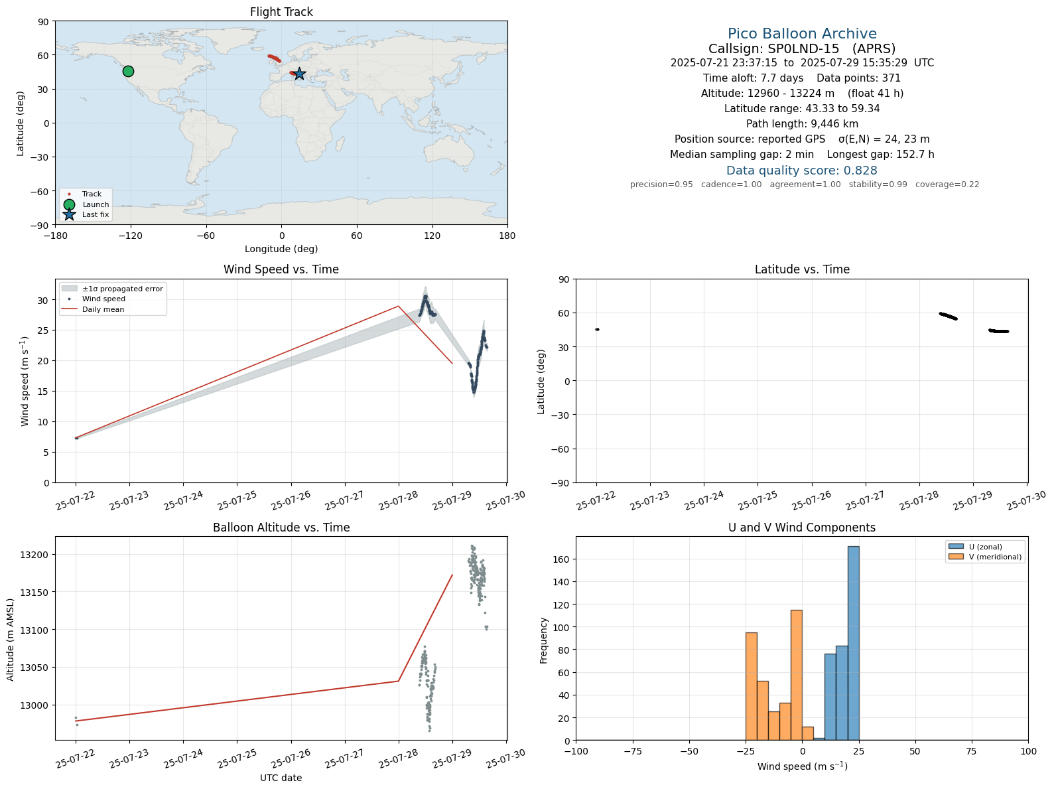Image resolution: width=1054 pixels, height=789 pixels.
Task: Click the "Daily mean" legend label
Action: tap(103, 309)
